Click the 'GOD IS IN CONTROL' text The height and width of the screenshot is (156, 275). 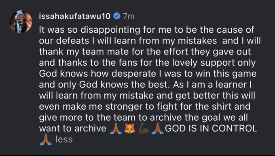pos(211,129)
